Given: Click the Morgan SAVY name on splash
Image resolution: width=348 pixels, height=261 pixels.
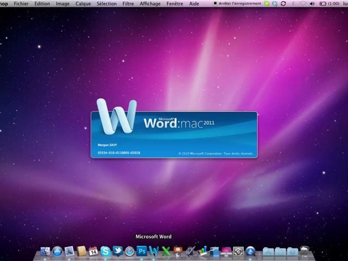Looking at the screenshot, I should [x=107, y=145].
